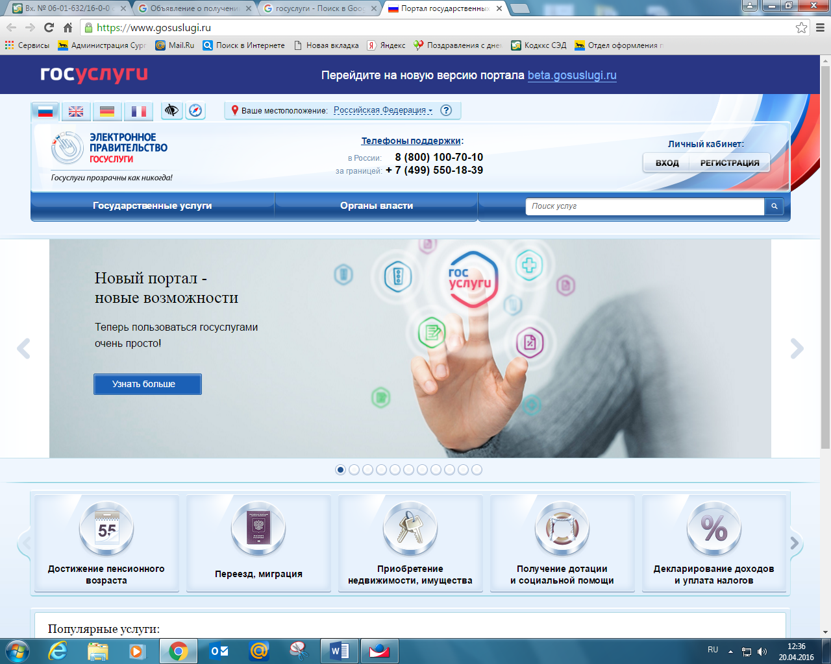The width and height of the screenshot is (831, 664).
Task: Open the Windows Start menu
Action: [18, 650]
